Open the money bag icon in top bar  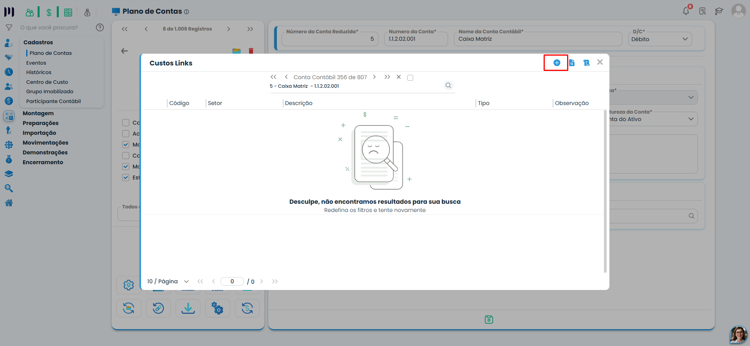(87, 12)
